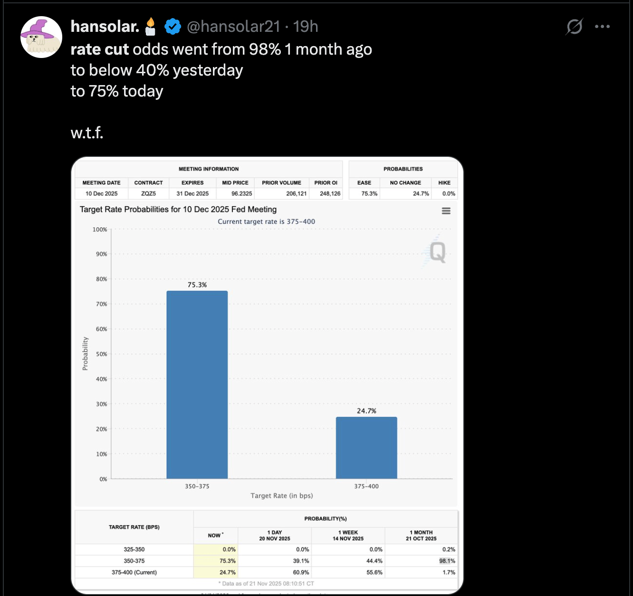
Task: Select the NOW column header
Action: point(215,535)
